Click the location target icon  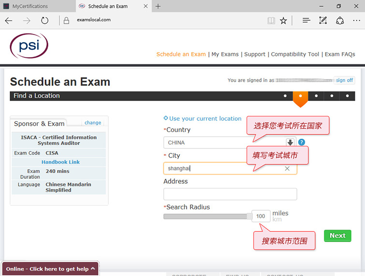click(166, 118)
